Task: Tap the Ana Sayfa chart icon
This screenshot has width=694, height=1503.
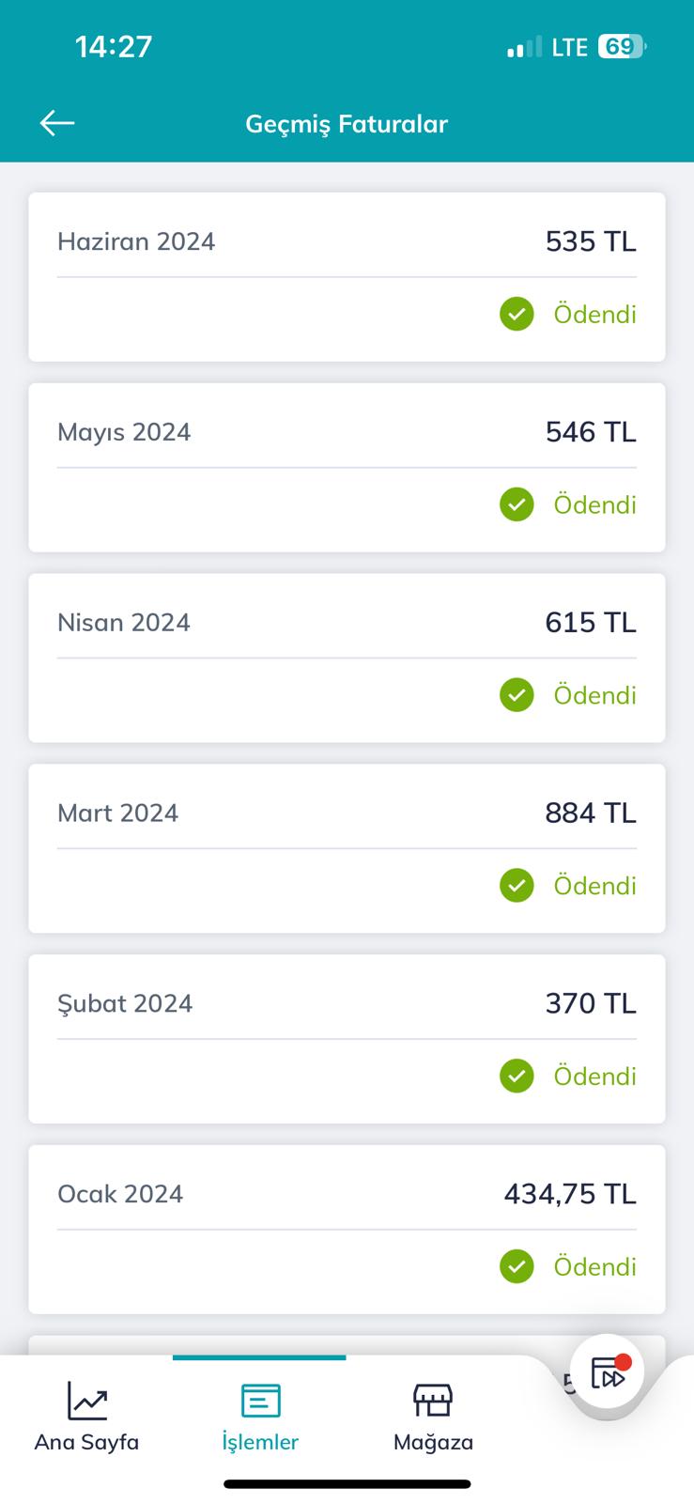Action: [86, 1401]
